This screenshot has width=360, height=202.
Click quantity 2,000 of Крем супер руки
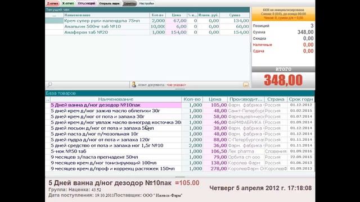157,21
